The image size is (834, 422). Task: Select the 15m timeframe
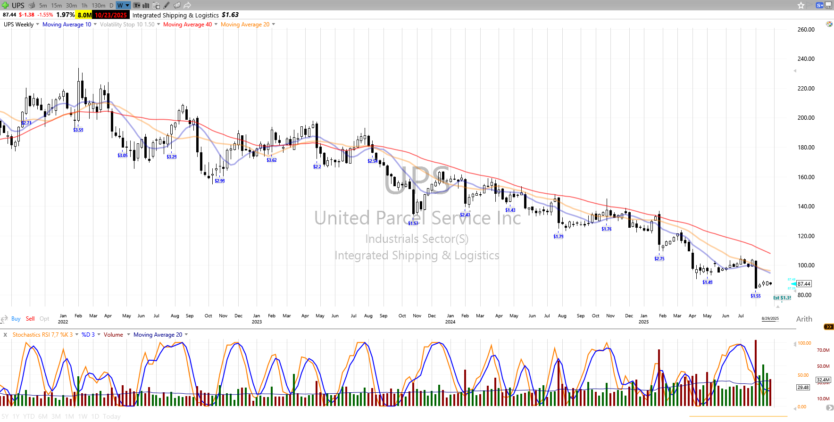(57, 5)
